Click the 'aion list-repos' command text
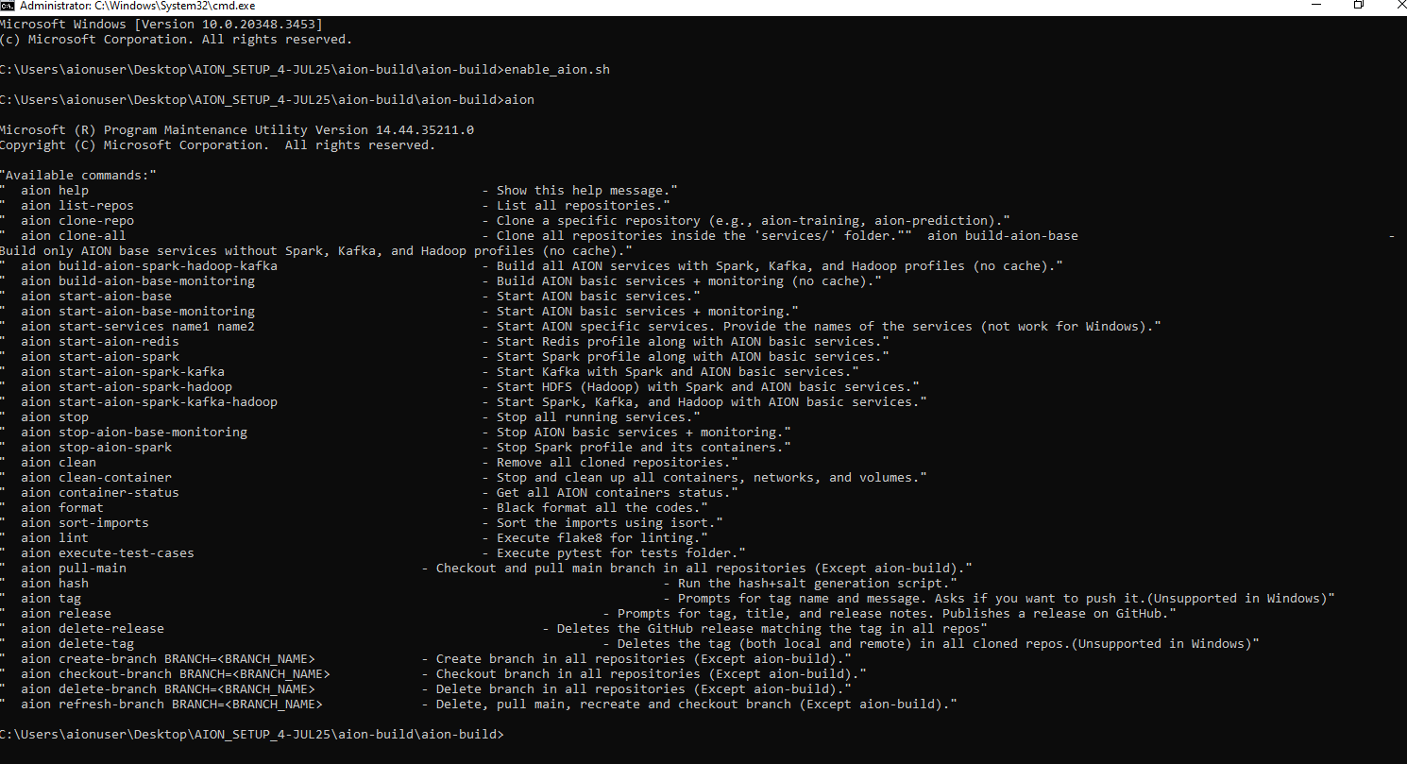The width and height of the screenshot is (1407, 764). click(76, 206)
